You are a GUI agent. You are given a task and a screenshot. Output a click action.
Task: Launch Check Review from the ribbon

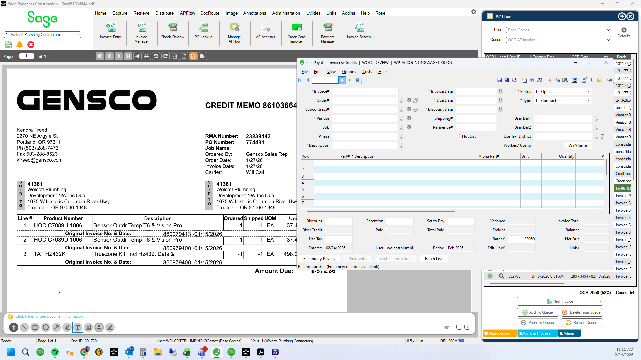click(172, 31)
